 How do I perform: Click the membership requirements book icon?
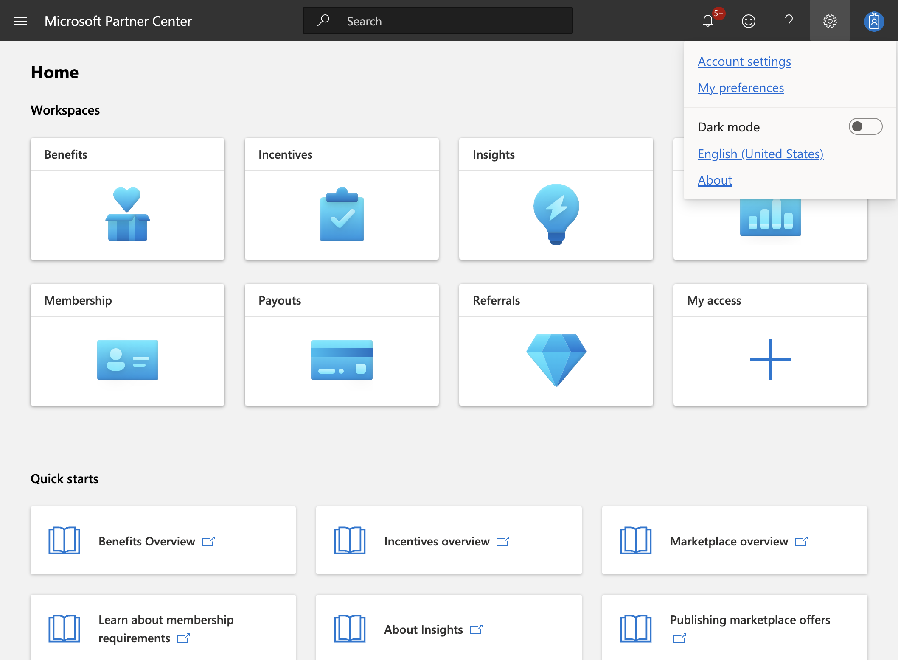pyautogui.click(x=64, y=629)
